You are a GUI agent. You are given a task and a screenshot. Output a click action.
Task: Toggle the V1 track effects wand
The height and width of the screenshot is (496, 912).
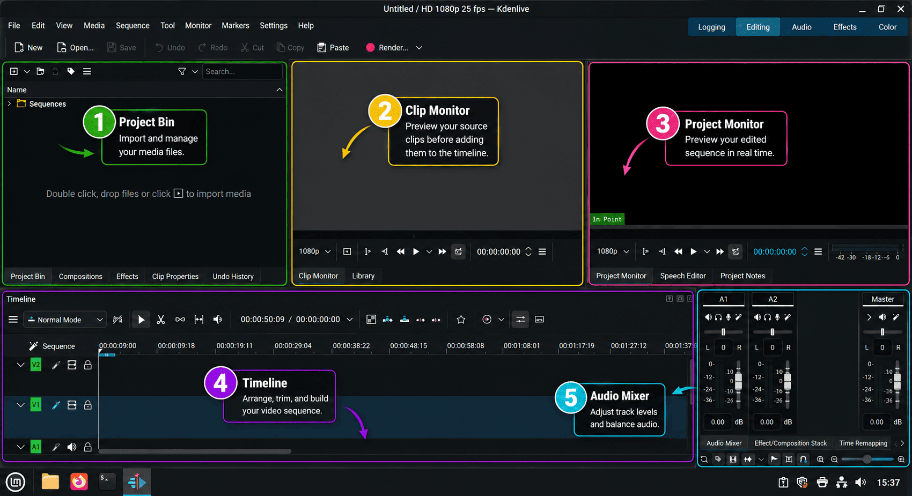pyautogui.click(x=56, y=405)
